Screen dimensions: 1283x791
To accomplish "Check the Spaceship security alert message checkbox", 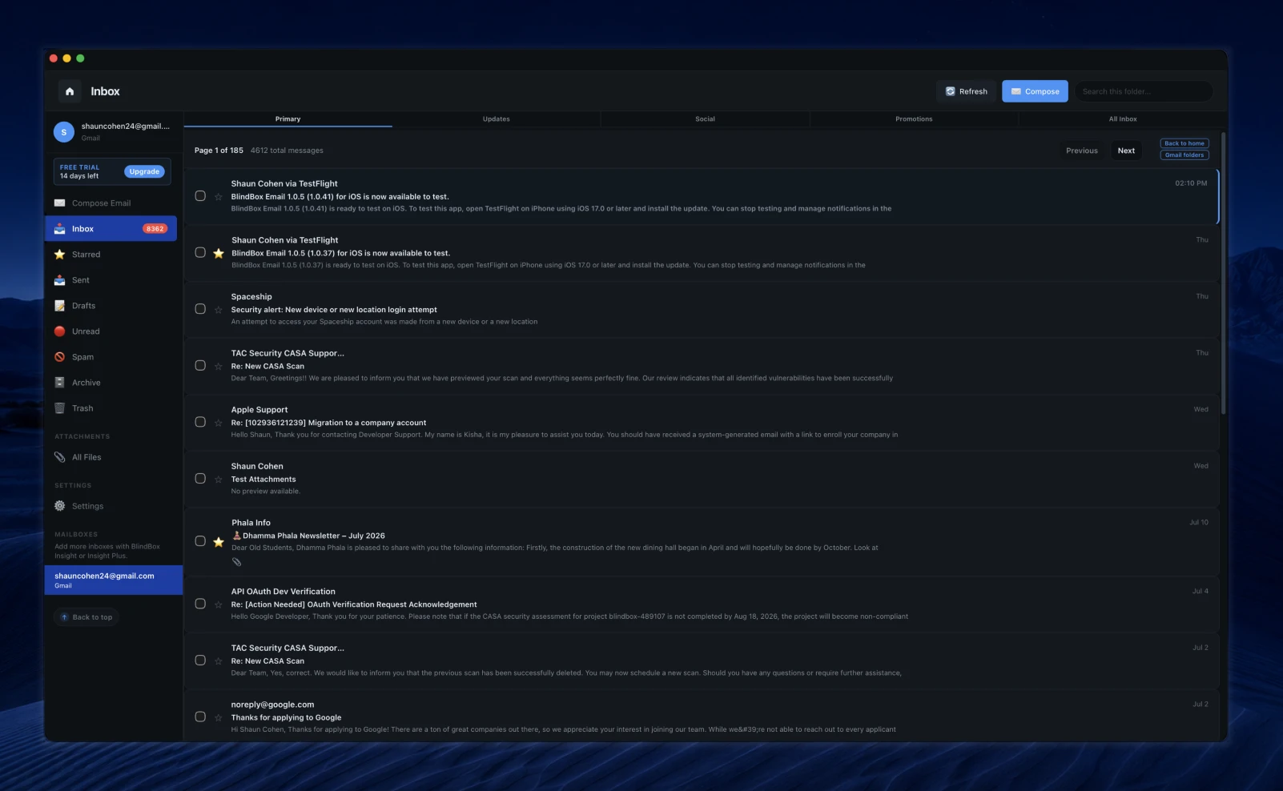I will (200, 309).
